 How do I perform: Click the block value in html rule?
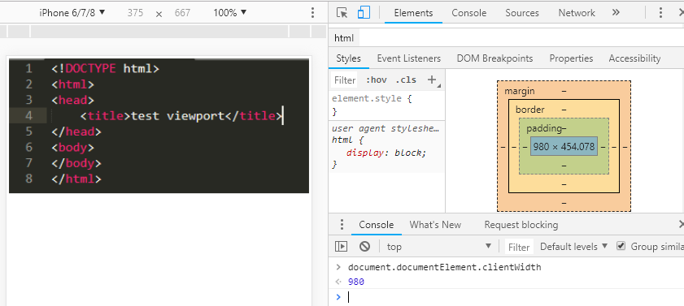click(408, 153)
